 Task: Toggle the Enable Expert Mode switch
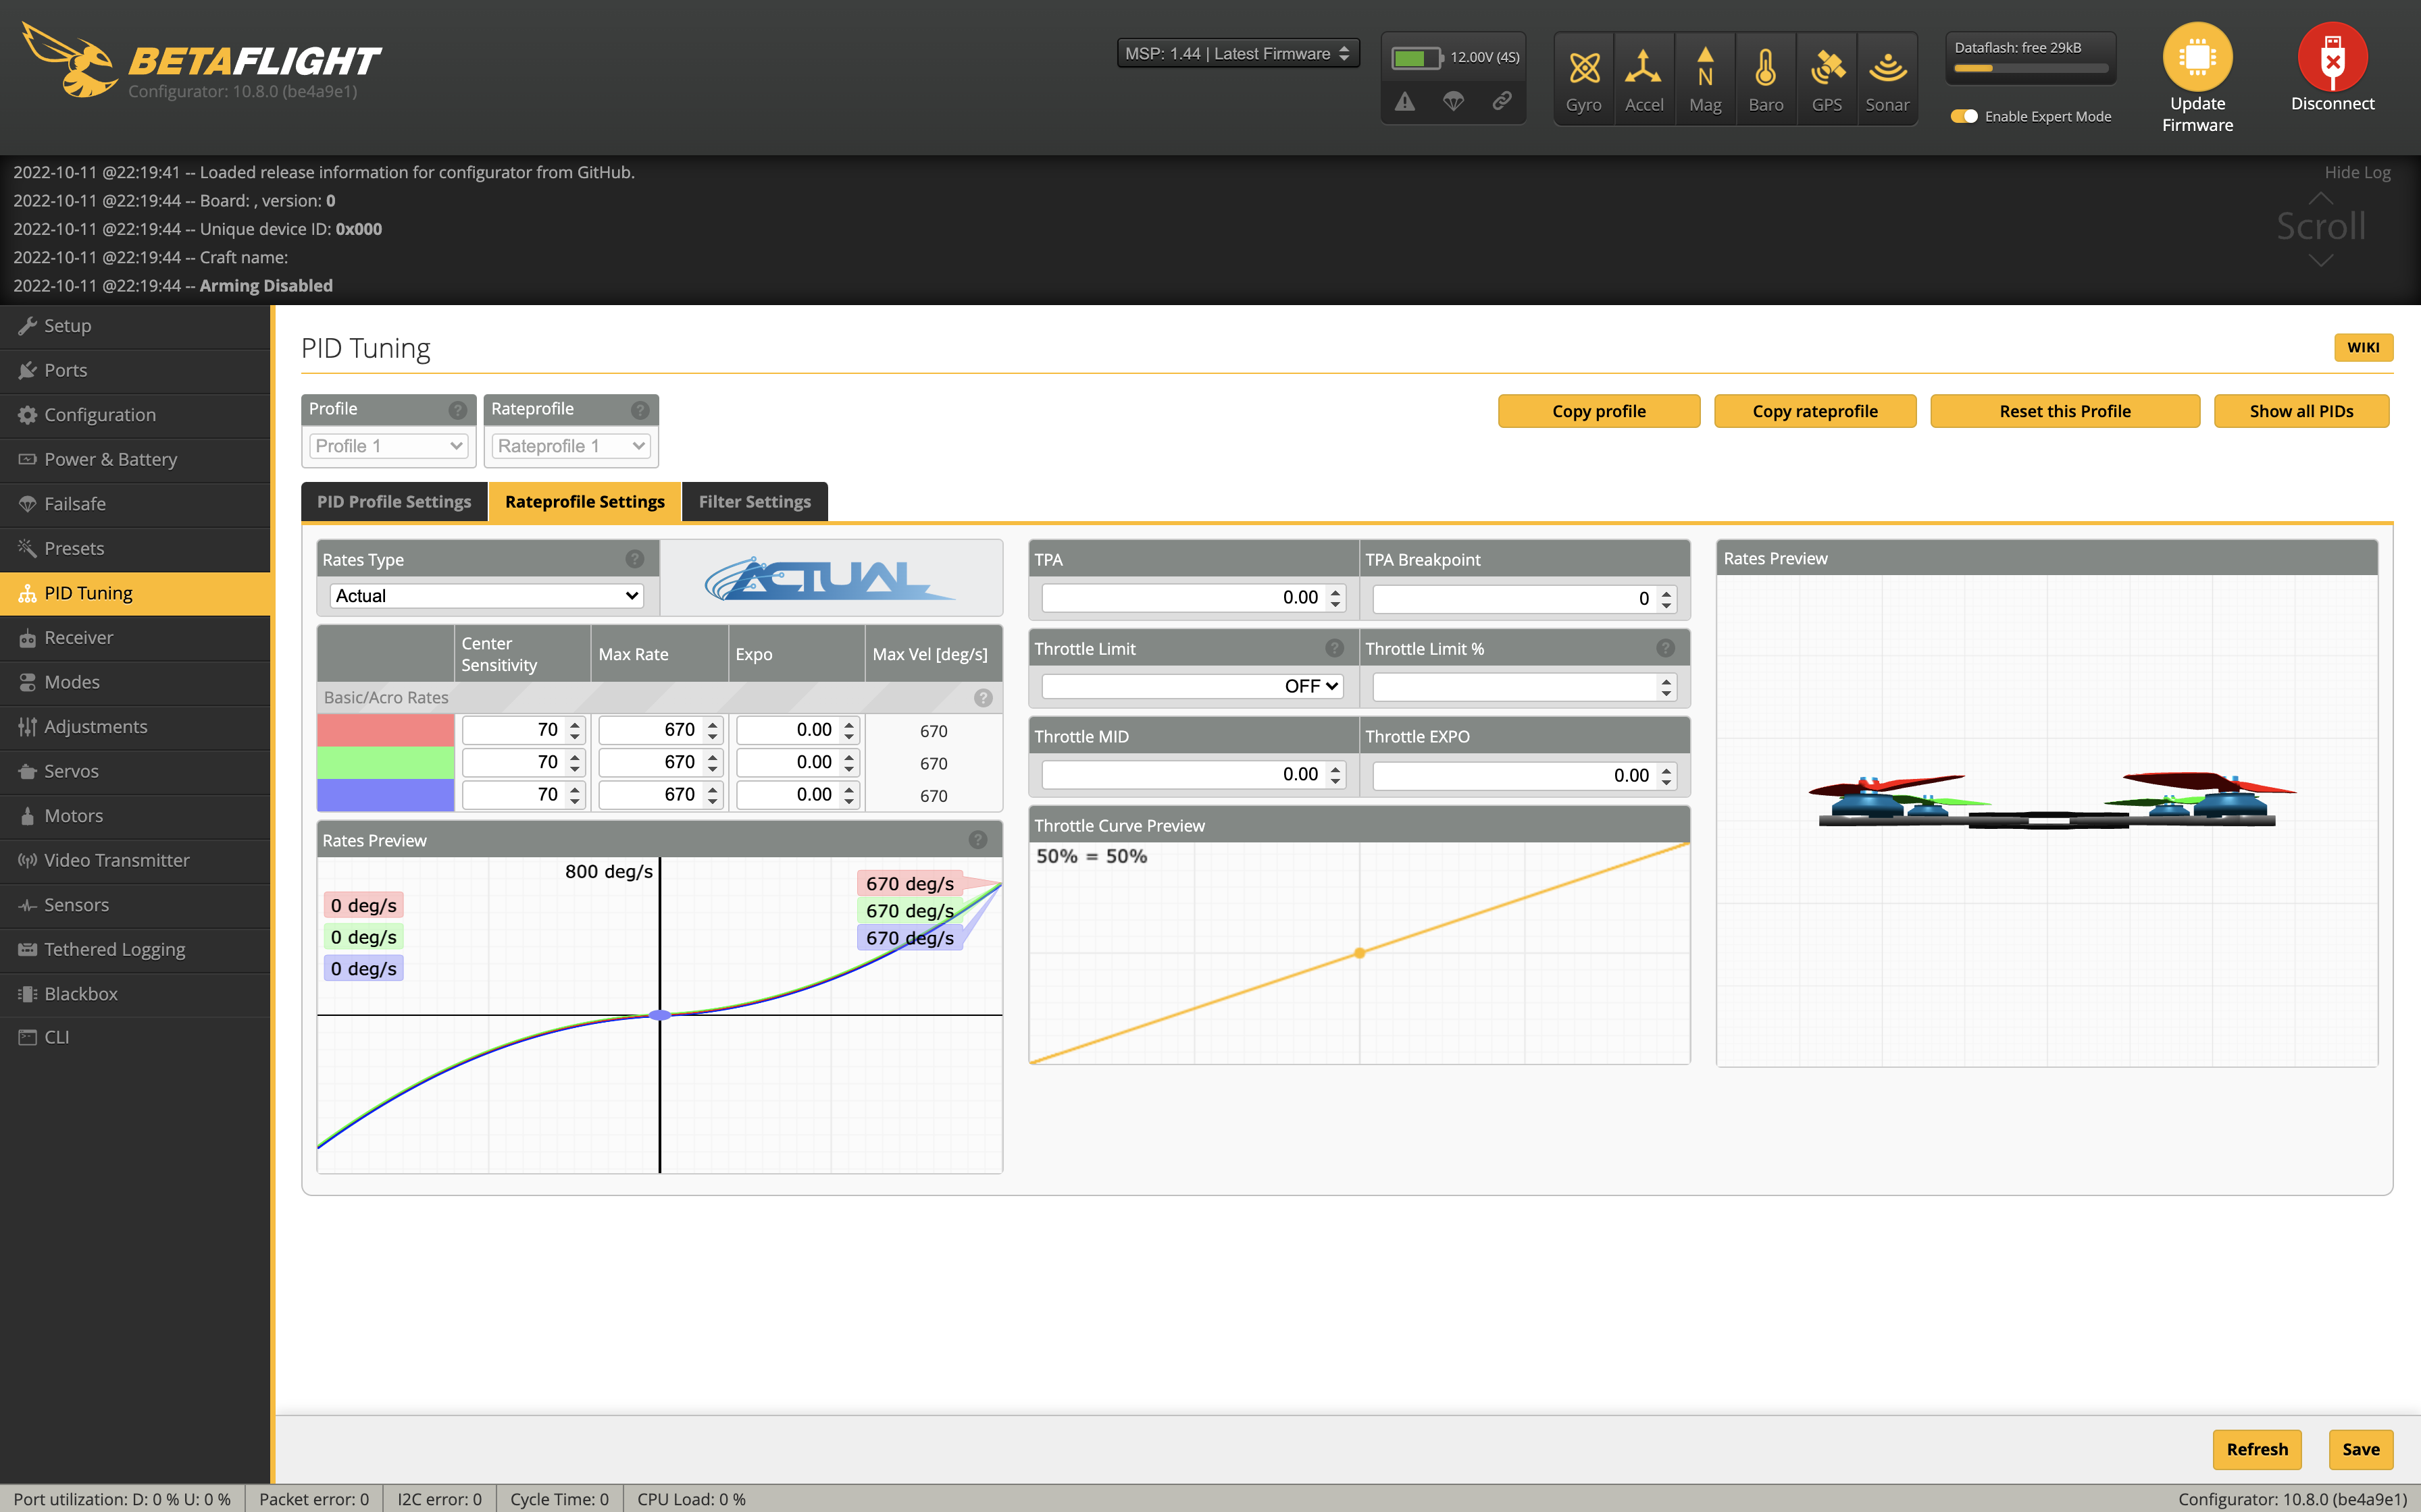[x=1965, y=116]
